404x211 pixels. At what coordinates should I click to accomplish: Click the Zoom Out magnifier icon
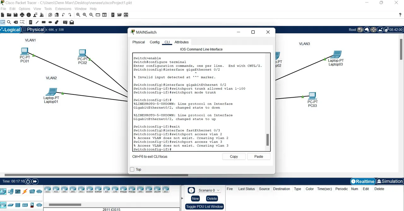pos(92,15)
